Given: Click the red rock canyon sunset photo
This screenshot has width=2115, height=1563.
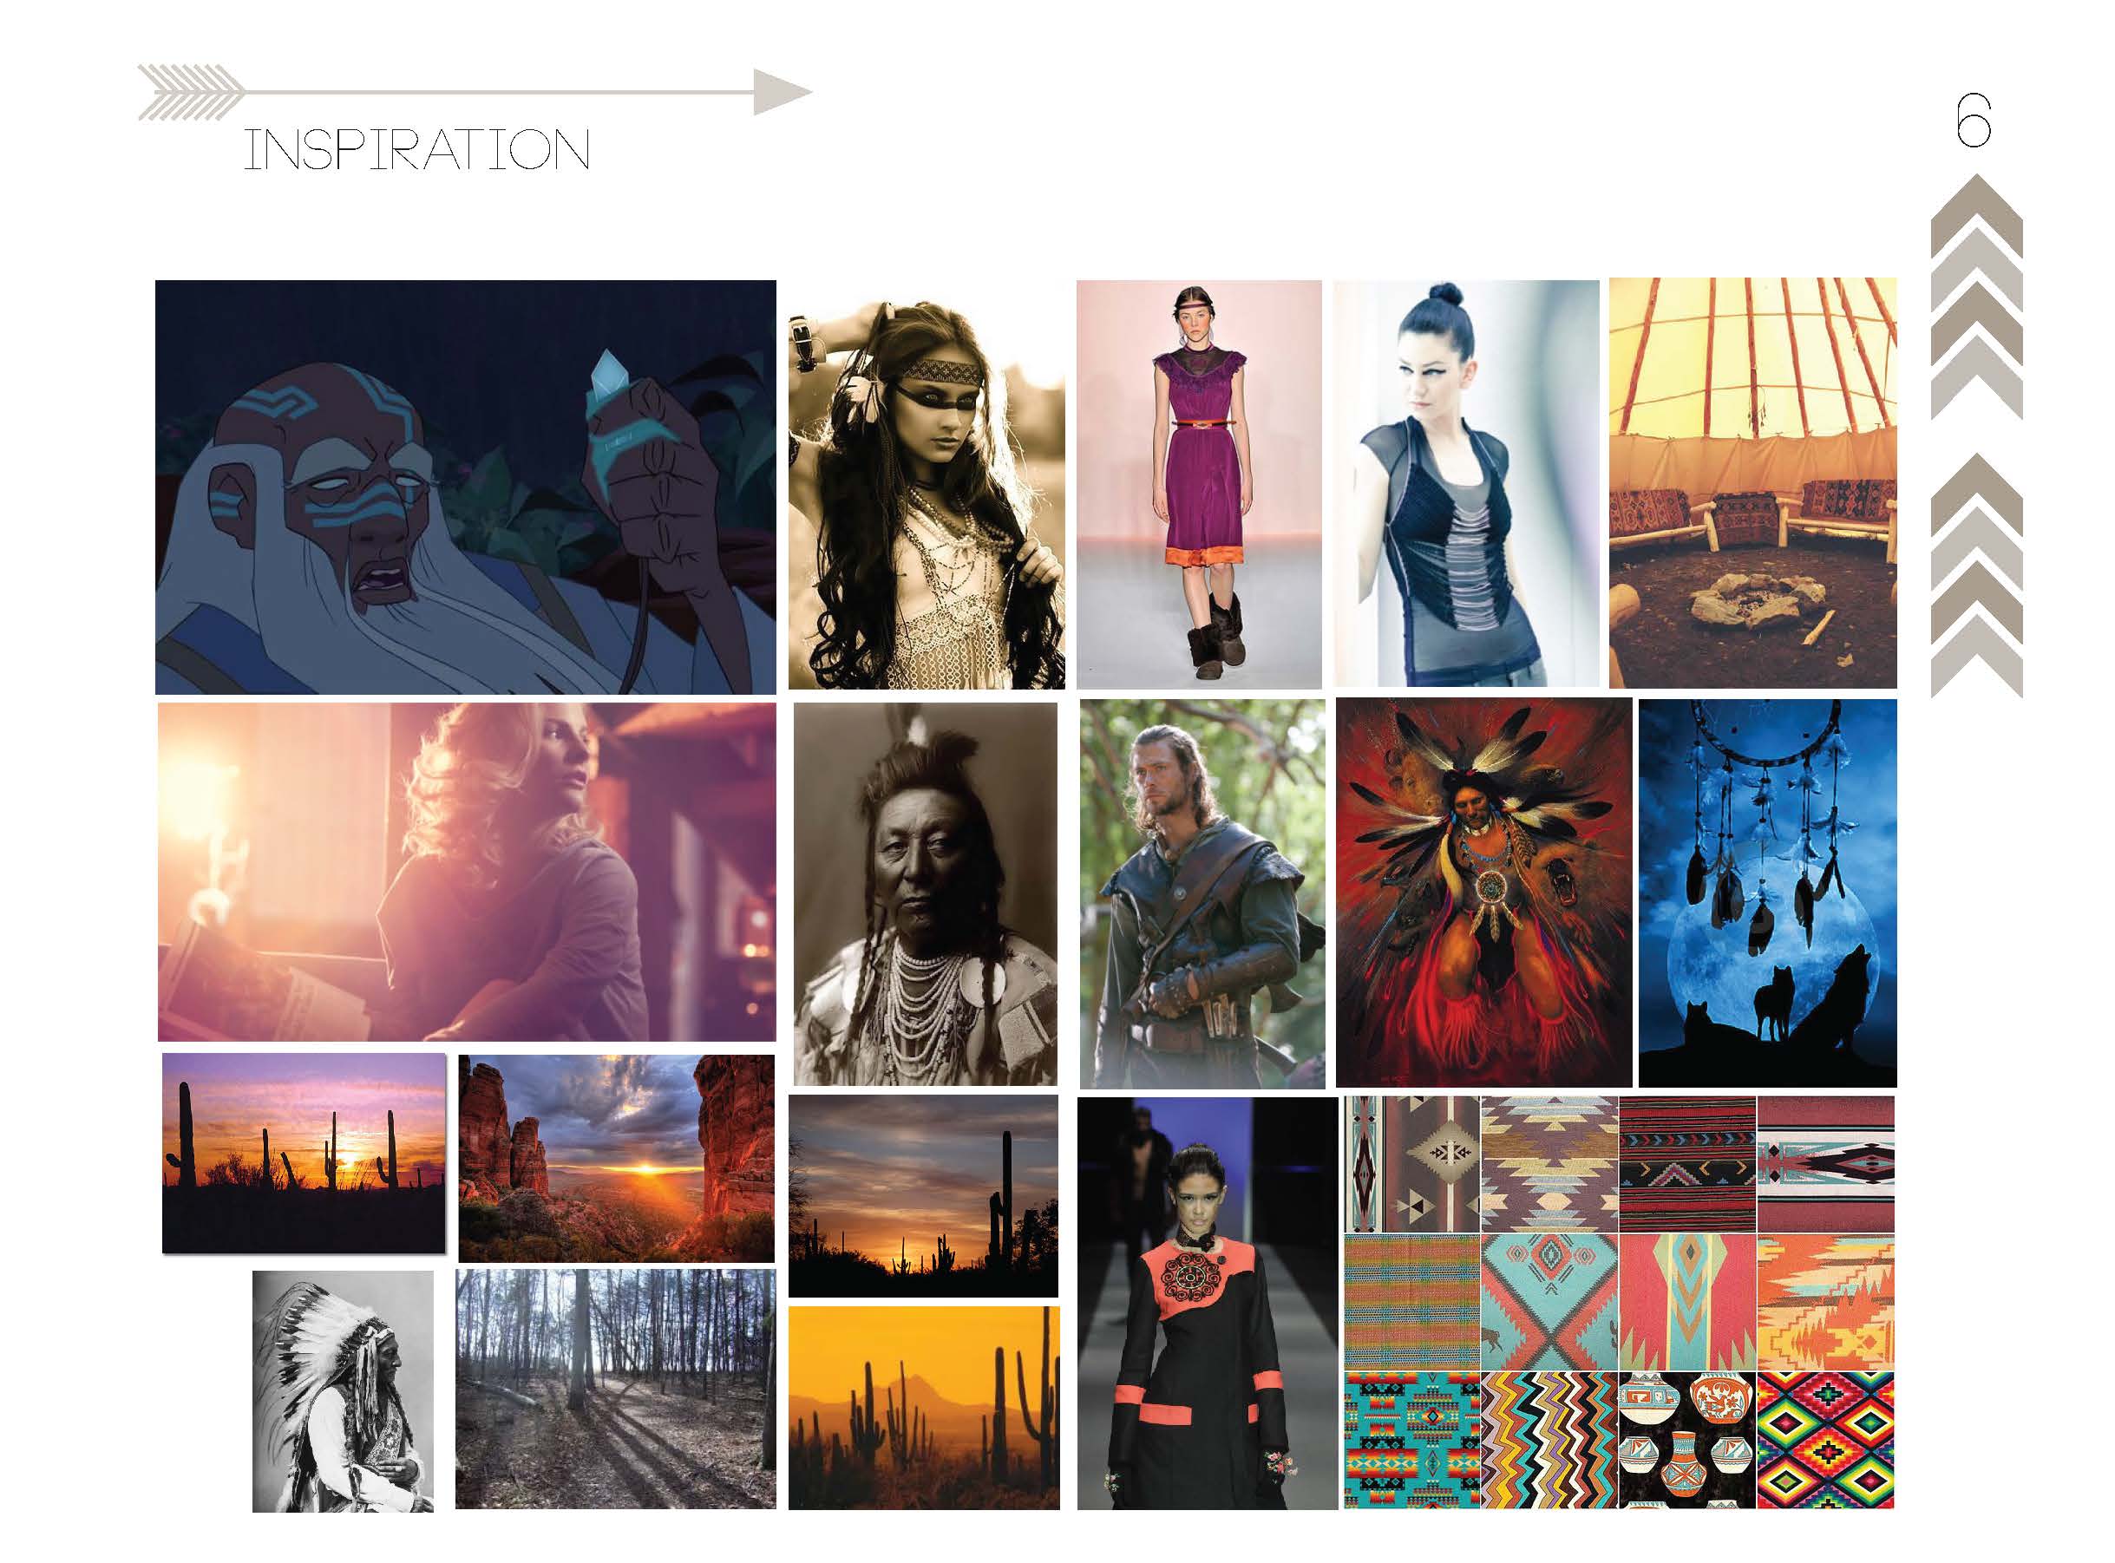Looking at the screenshot, I should (x=616, y=1158).
